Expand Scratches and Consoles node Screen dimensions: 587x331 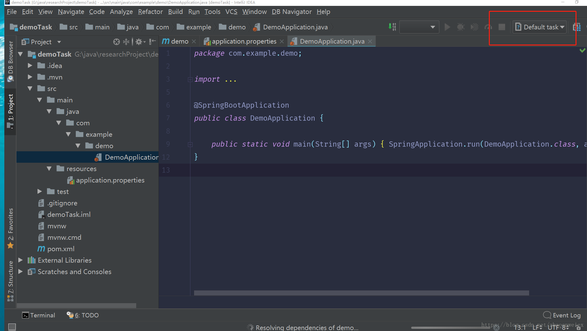[20, 272]
